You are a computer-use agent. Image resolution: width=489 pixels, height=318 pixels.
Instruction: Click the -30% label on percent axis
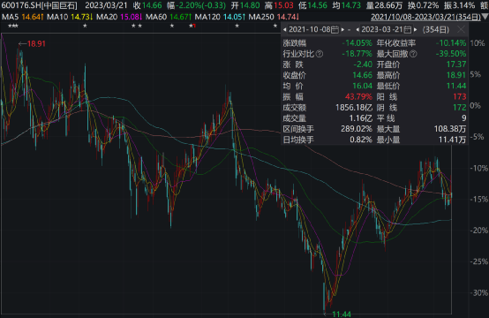click(x=478, y=292)
